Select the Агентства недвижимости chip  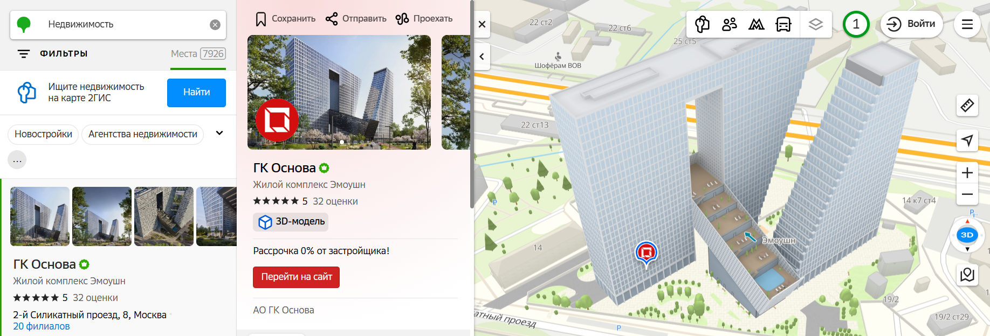point(143,134)
